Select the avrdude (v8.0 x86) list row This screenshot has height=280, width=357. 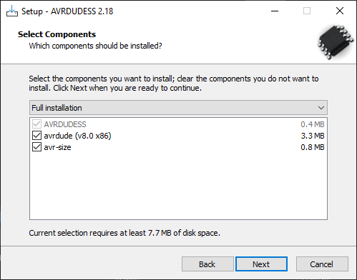178,136
